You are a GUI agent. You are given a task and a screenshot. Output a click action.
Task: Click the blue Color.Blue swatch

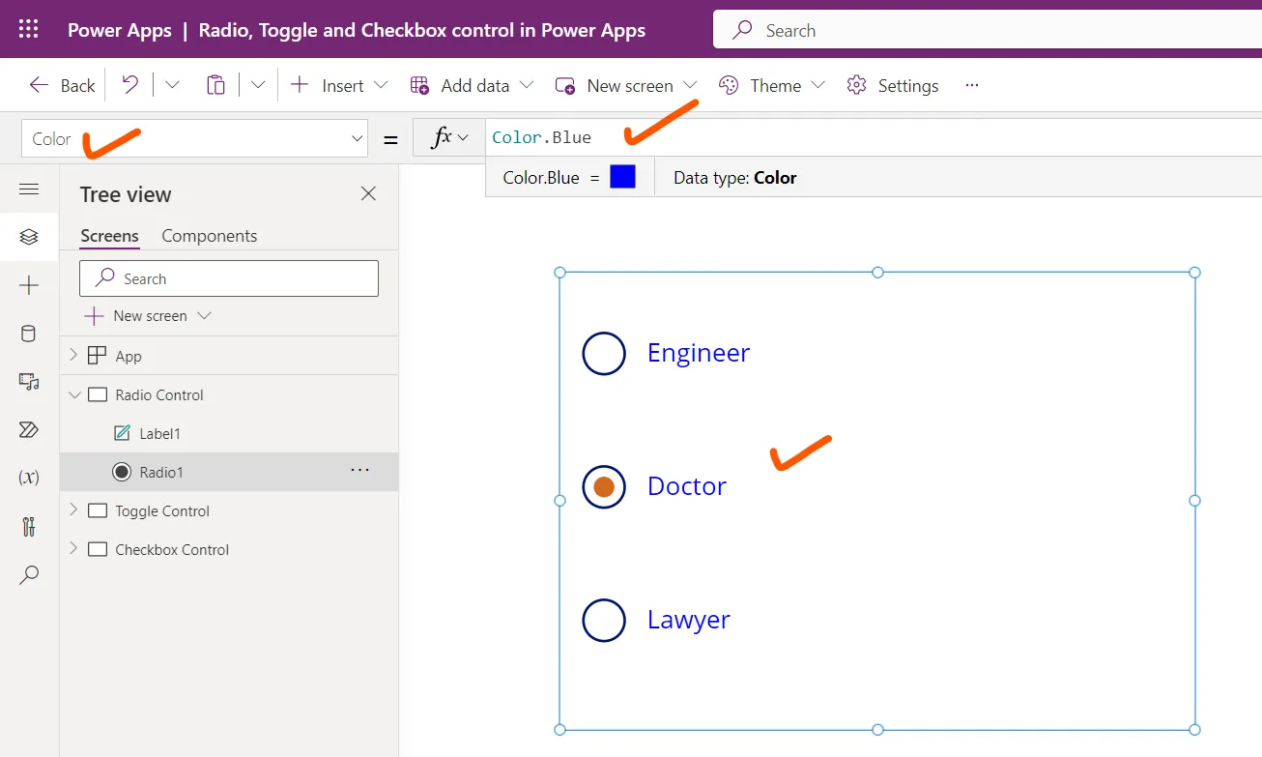623,176
